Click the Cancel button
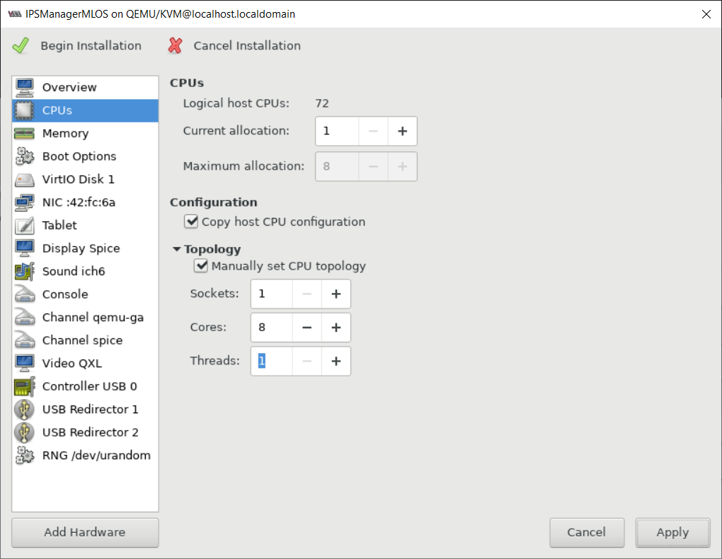 [587, 533]
